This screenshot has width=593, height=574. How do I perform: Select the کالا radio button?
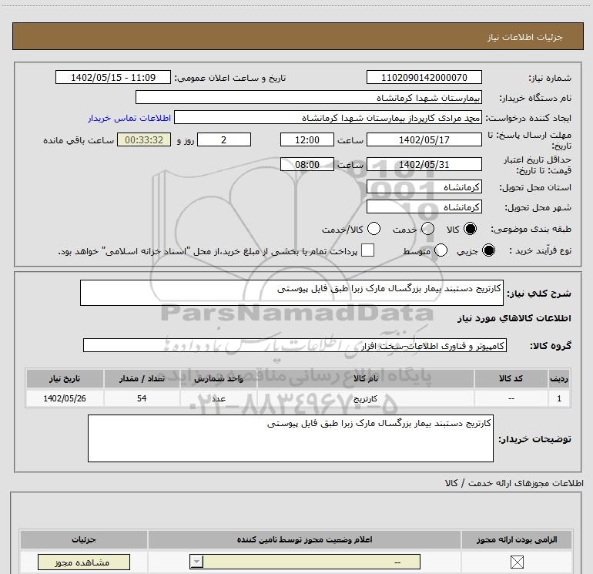470,229
